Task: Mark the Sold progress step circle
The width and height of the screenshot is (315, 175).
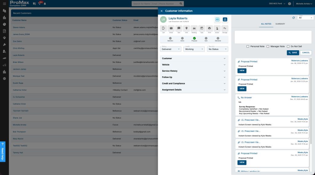Action: pyautogui.click(x=206, y=38)
